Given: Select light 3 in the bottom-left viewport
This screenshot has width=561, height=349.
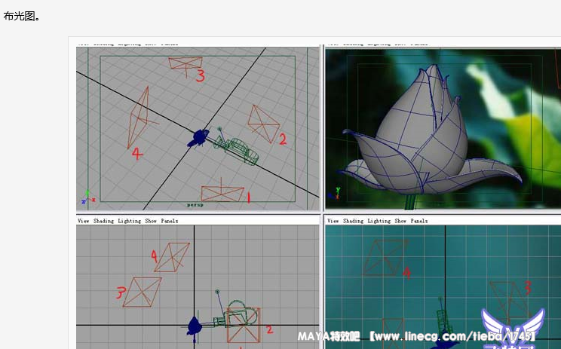Looking at the screenshot, I should 143,291.
